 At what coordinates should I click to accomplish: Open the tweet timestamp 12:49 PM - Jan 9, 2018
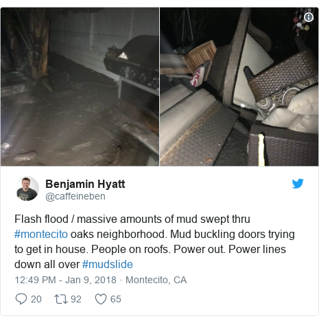coord(65,280)
